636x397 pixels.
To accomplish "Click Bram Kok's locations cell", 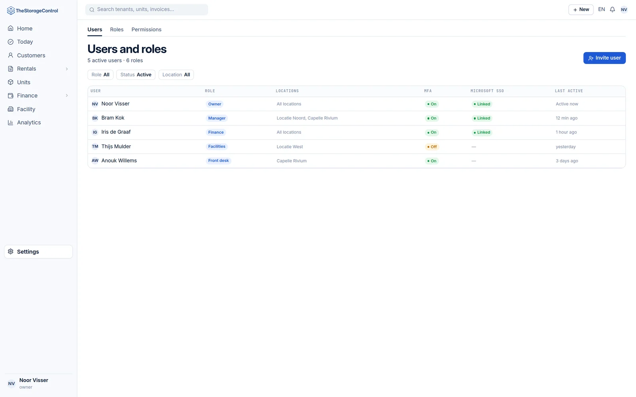I will tap(307, 118).
